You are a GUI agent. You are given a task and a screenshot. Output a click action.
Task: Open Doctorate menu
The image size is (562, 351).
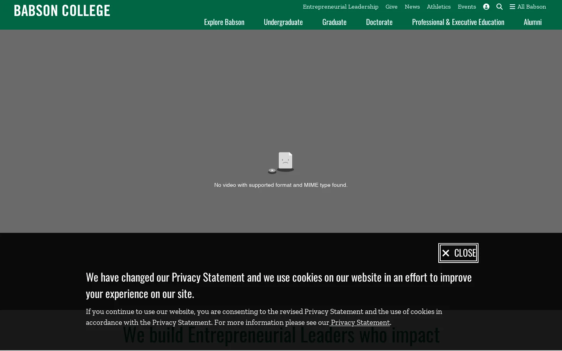click(379, 22)
